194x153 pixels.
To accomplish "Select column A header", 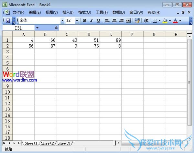I will [24, 34].
